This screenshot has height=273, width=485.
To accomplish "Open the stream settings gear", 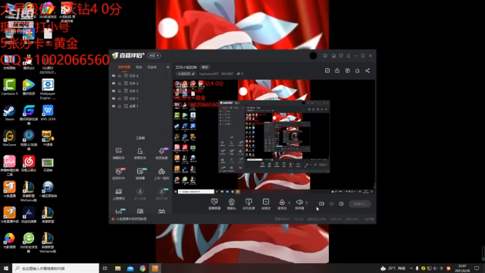I will (341, 204).
